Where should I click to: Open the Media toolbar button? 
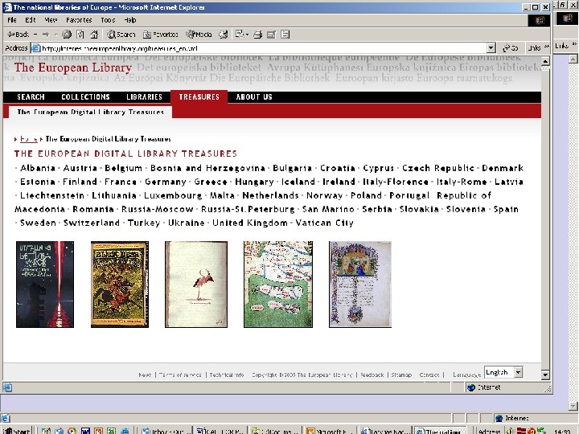click(199, 35)
